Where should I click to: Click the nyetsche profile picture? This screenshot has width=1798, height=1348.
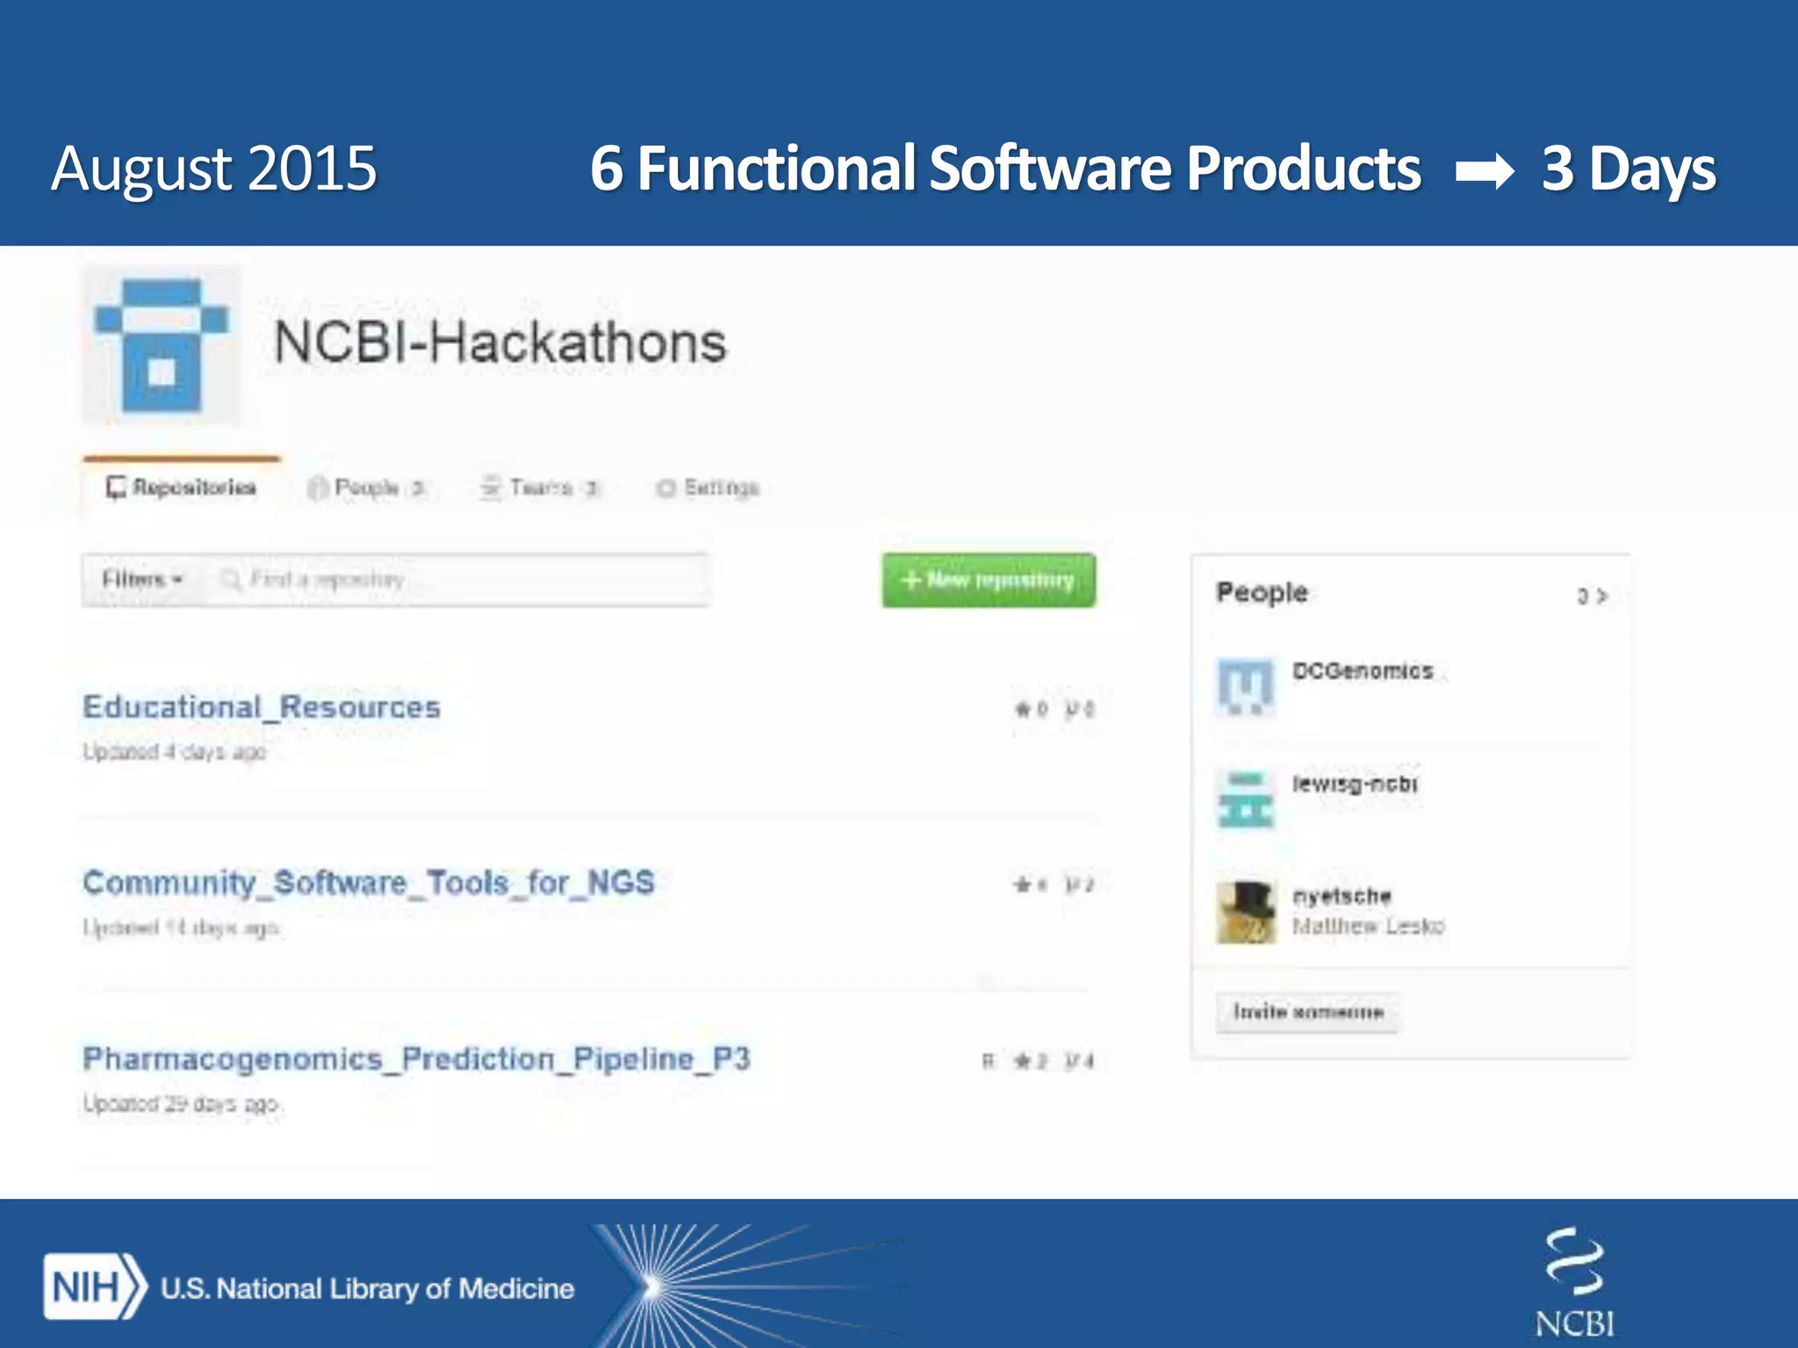point(1245,913)
